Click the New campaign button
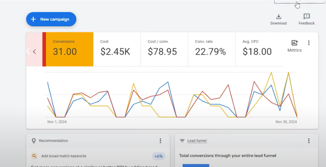This screenshot has height=167, width=326. pos(51,19)
